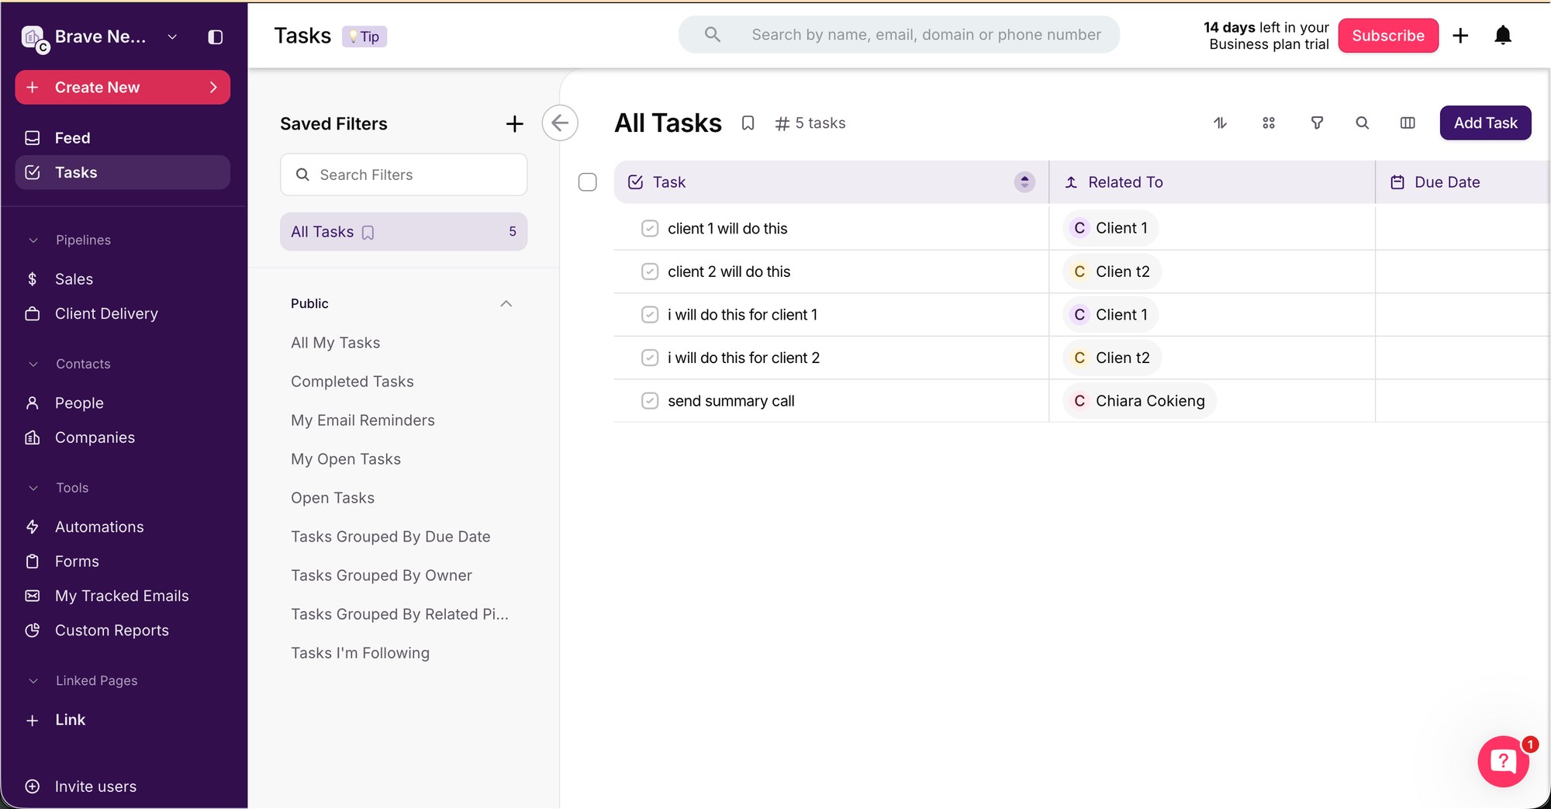Open Automations in the sidebar

(x=99, y=527)
